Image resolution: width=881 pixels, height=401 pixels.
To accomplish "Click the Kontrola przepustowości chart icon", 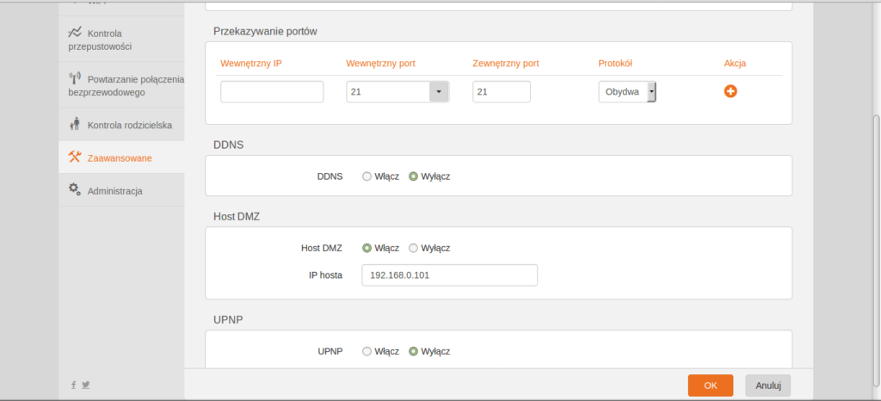I will coord(75,32).
